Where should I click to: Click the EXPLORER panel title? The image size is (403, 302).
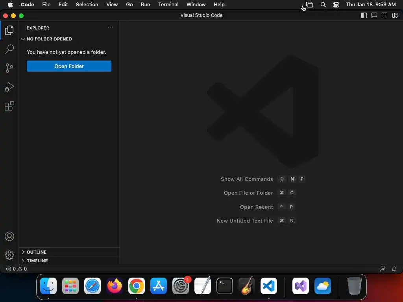(38, 28)
